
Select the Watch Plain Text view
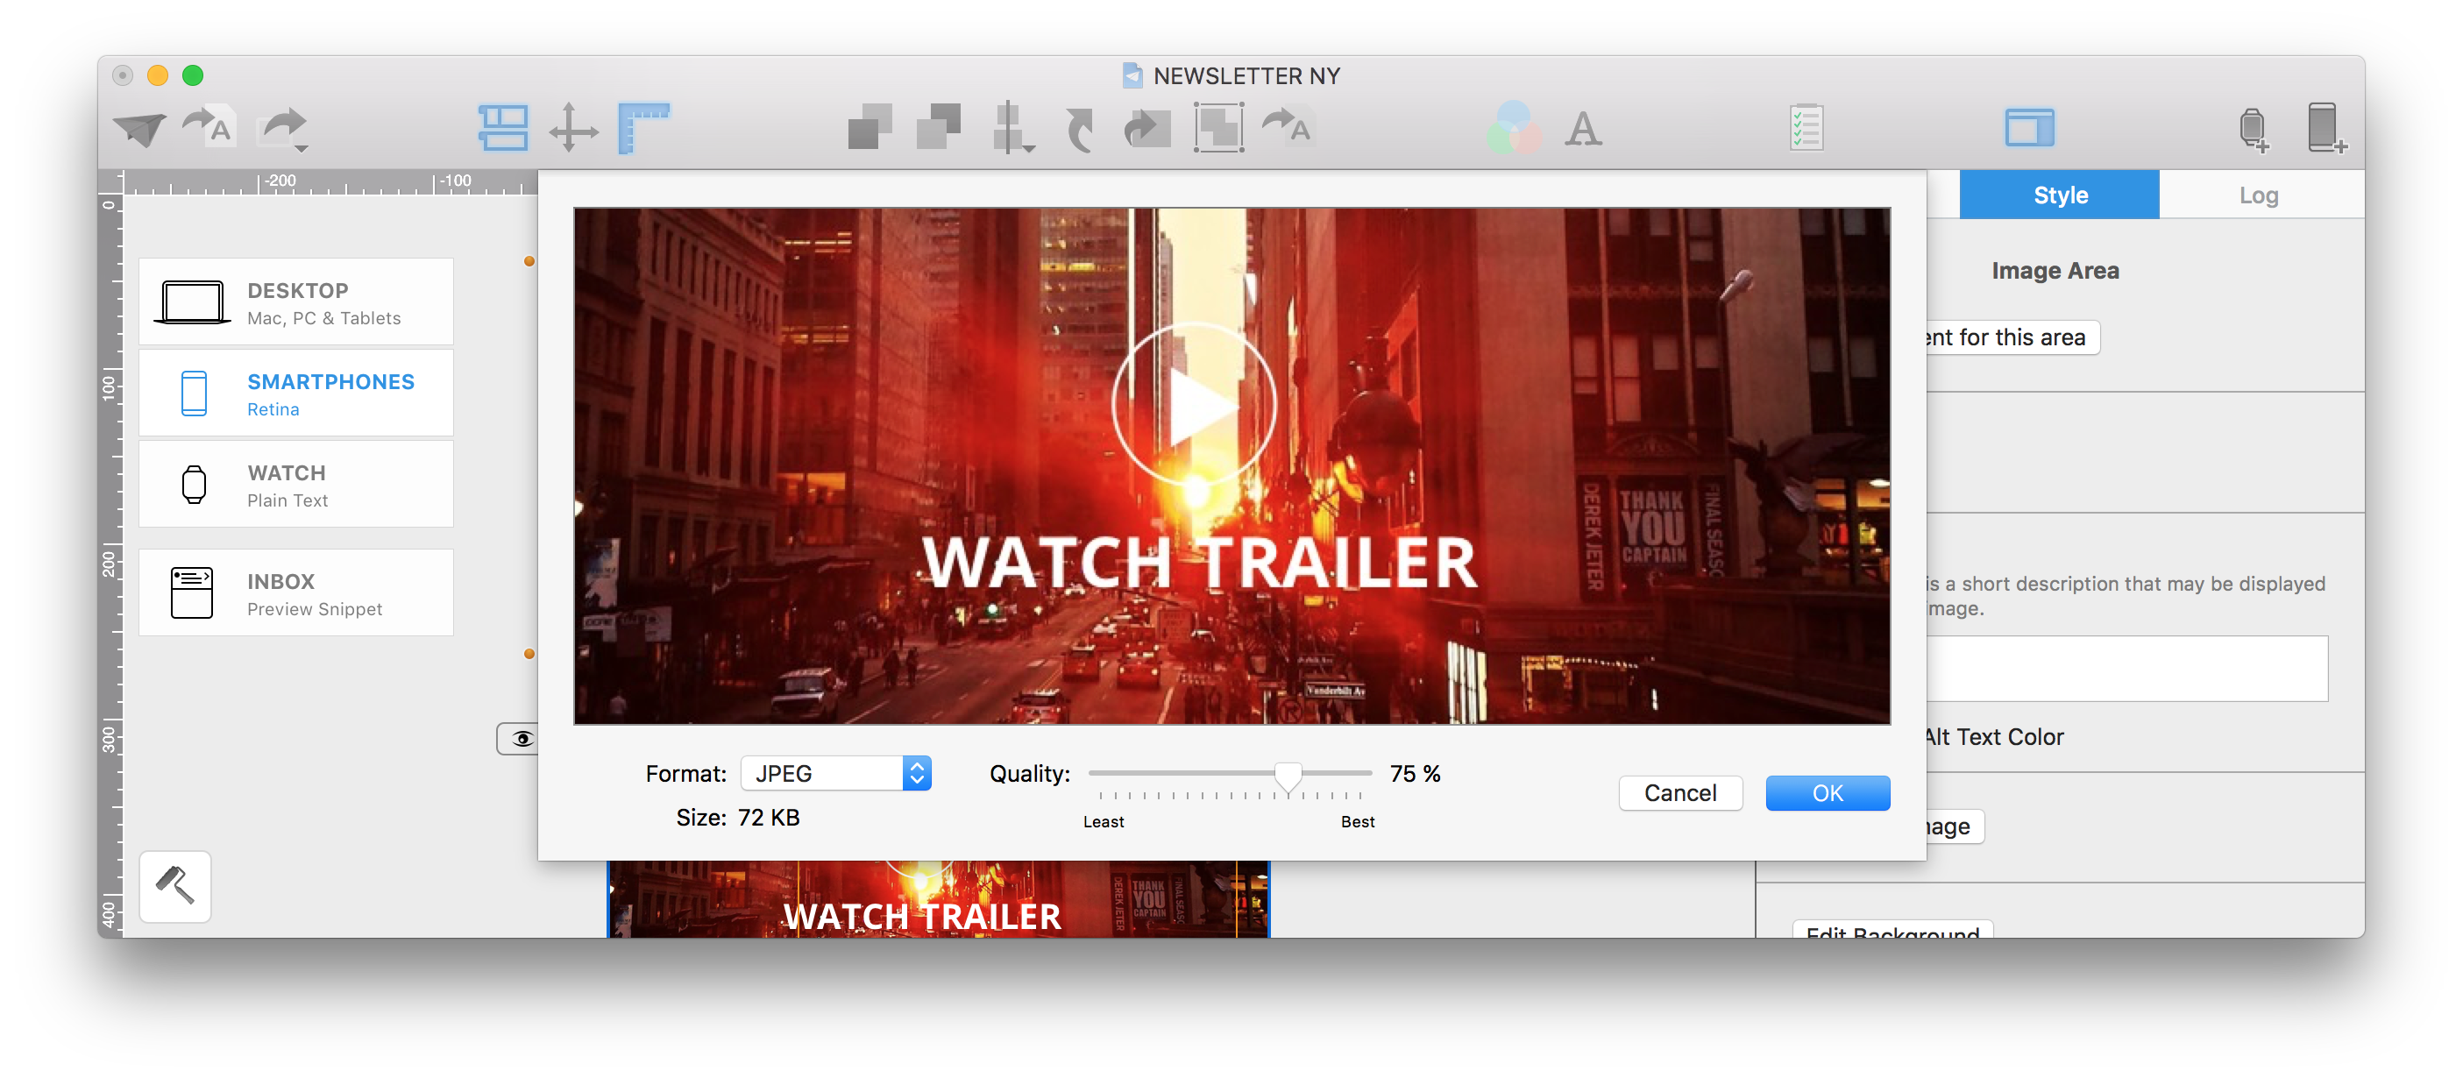click(x=296, y=485)
